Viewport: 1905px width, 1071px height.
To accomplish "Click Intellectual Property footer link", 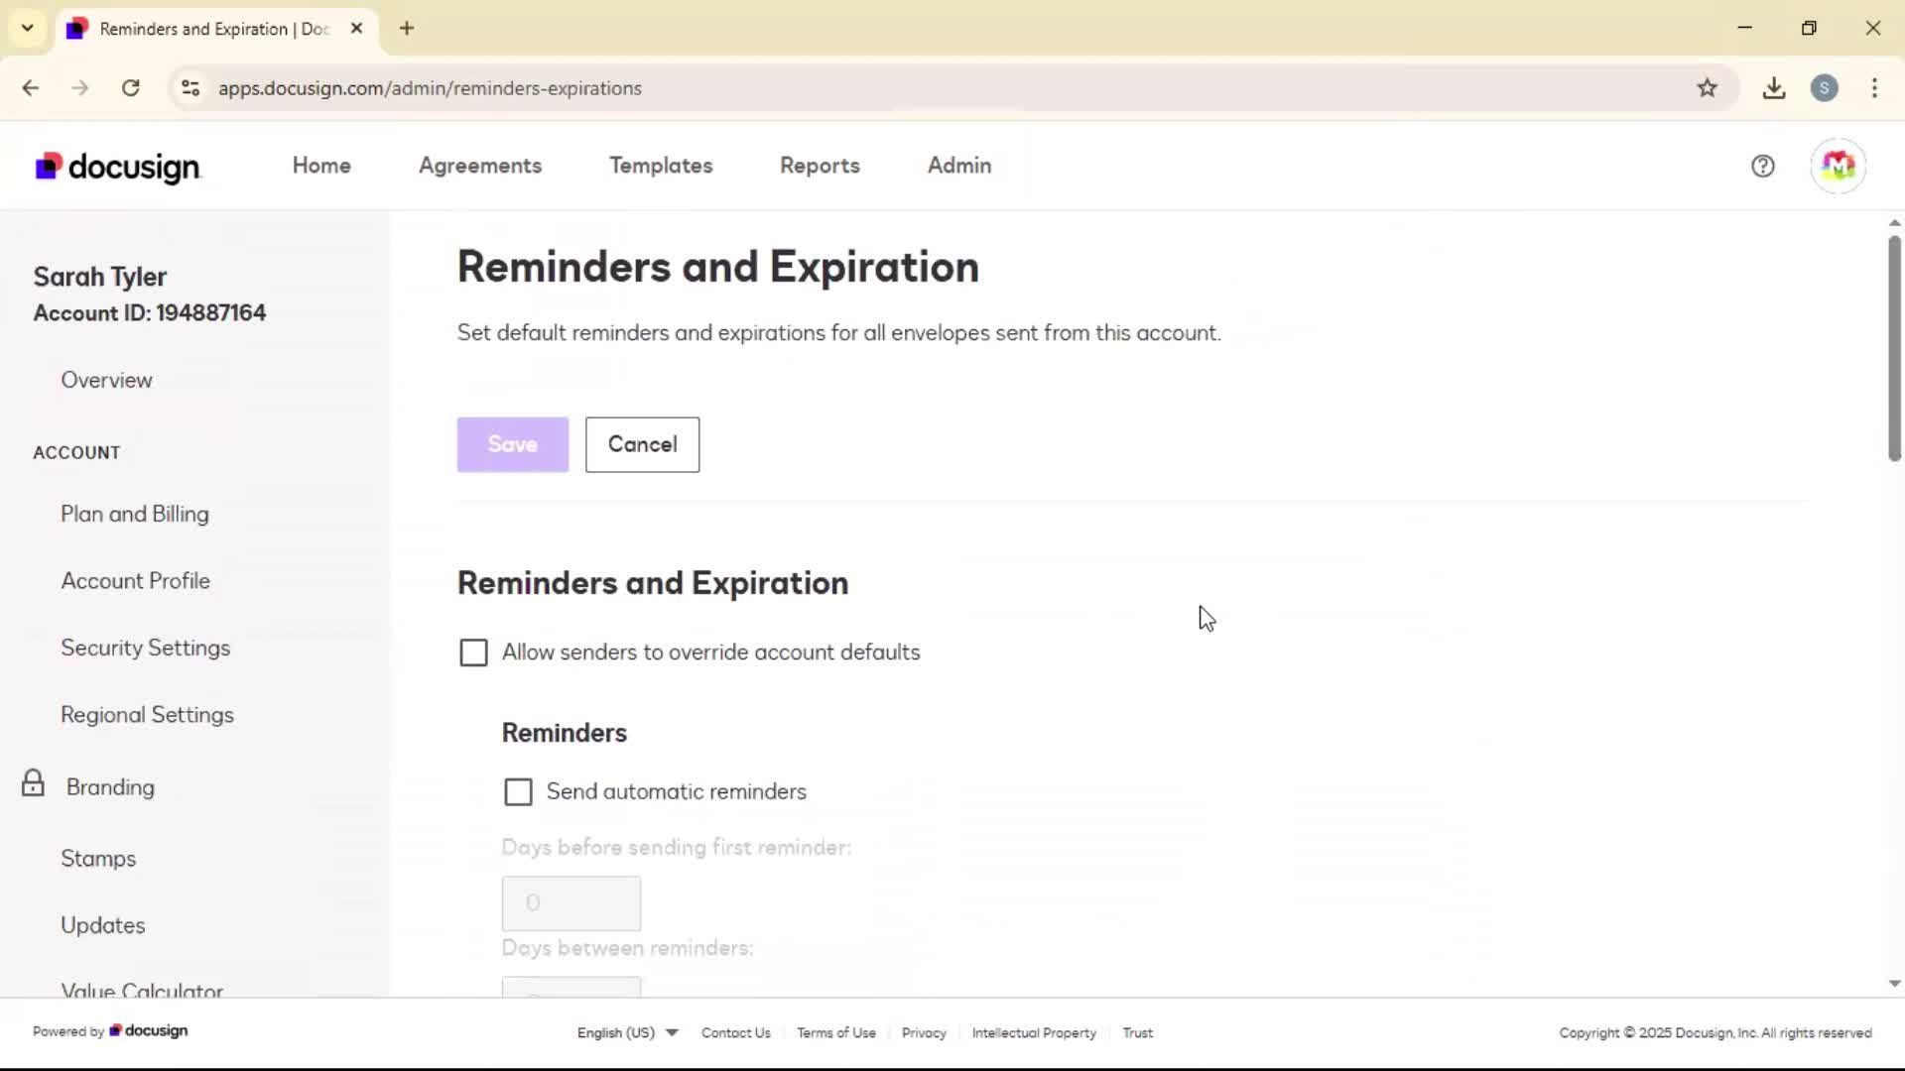I will point(1034,1032).
